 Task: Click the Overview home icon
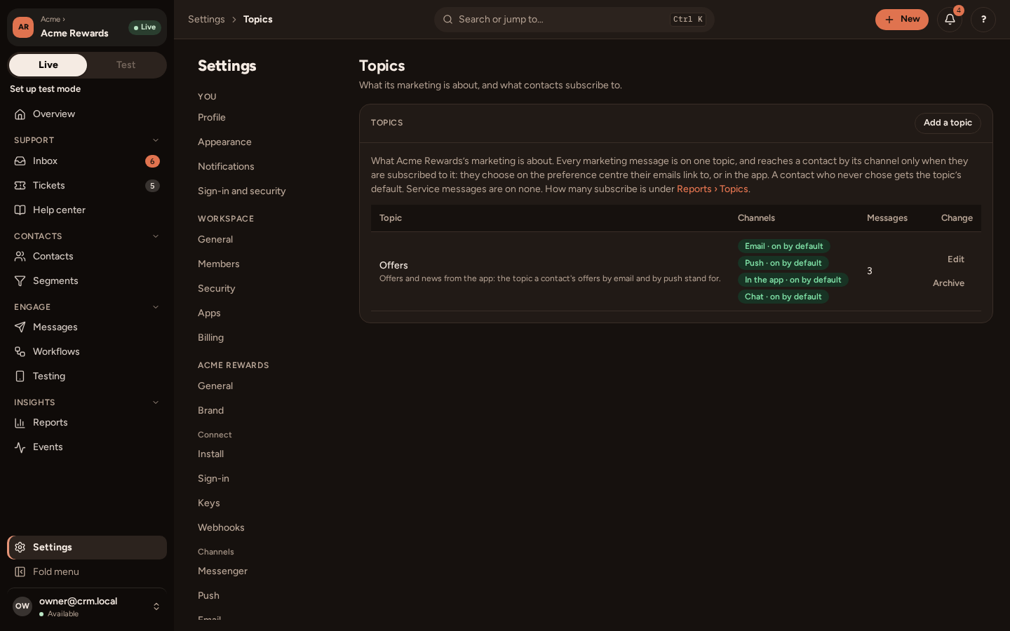click(x=20, y=114)
